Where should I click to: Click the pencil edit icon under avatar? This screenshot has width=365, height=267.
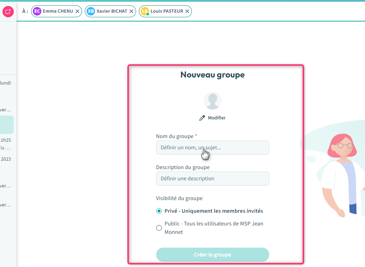click(202, 118)
